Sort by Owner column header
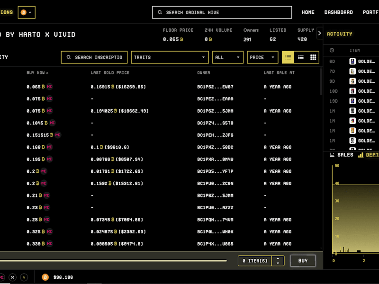 [204, 73]
